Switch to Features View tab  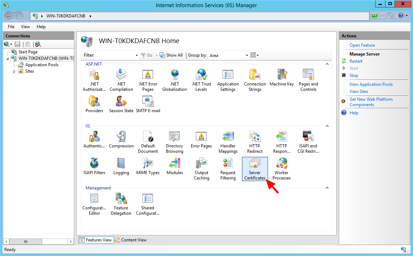(96, 240)
